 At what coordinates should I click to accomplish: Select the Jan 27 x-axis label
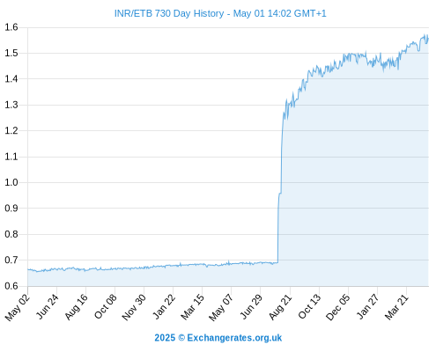pos(367,306)
